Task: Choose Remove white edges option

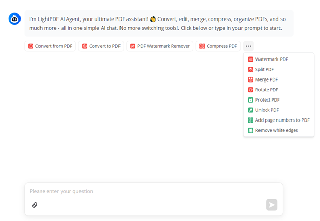Action: [276, 130]
